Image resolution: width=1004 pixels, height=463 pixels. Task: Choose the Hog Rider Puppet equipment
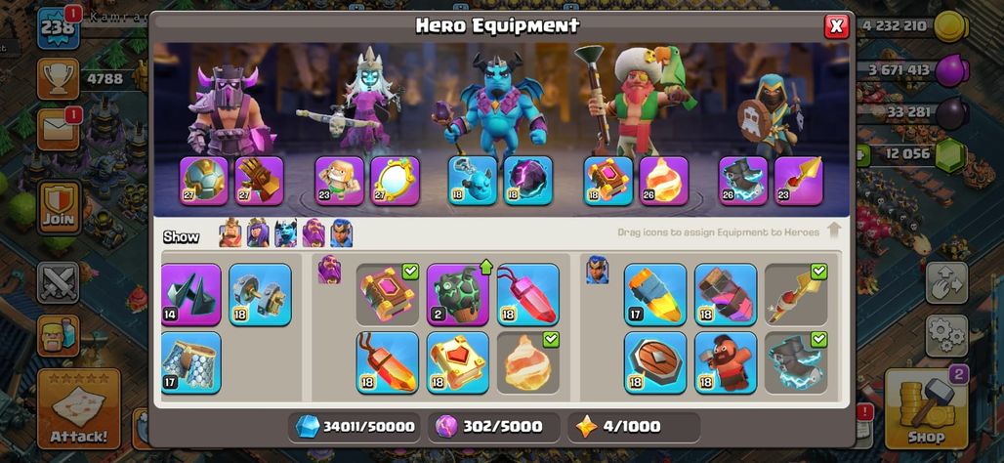tap(726, 362)
